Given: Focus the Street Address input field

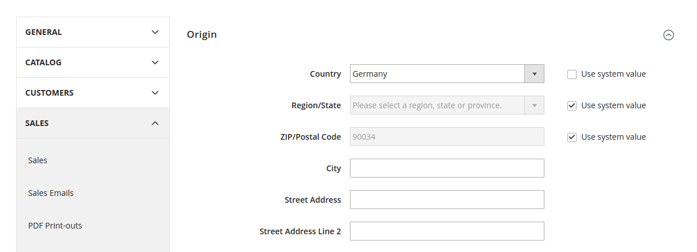Looking at the screenshot, I should click(447, 200).
